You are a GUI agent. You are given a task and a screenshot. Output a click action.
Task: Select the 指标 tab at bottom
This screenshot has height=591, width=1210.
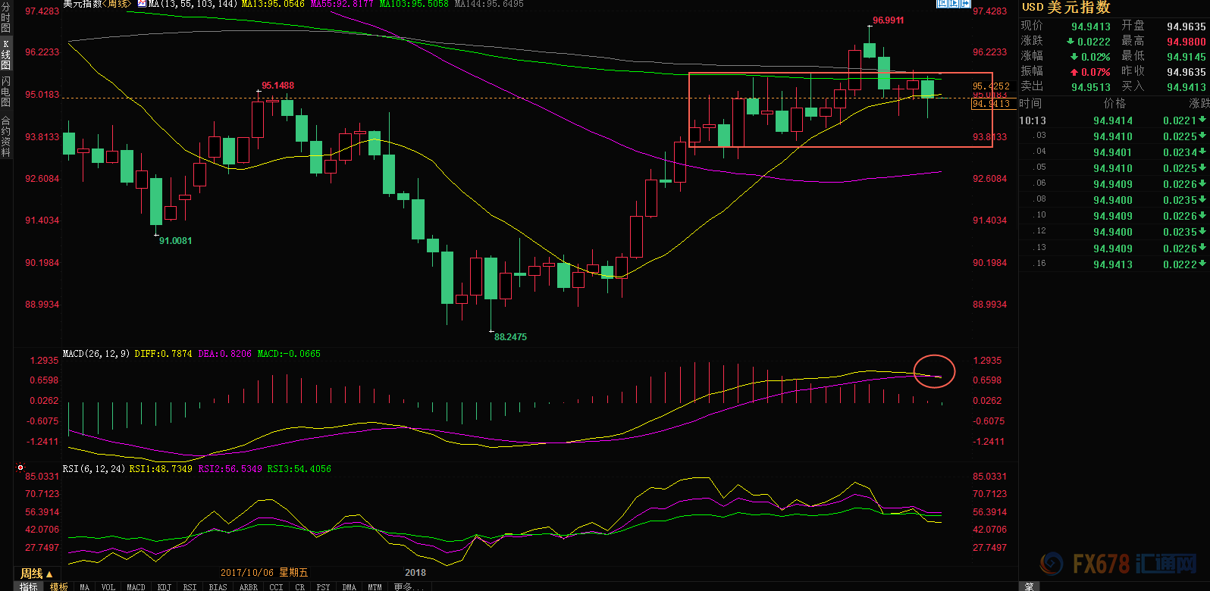tap(29, 586)
